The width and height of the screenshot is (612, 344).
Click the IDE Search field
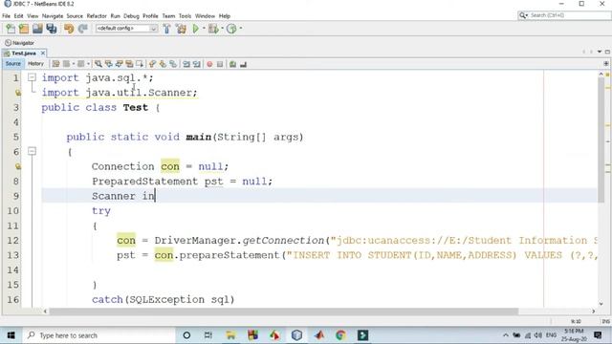pos(564,15)
